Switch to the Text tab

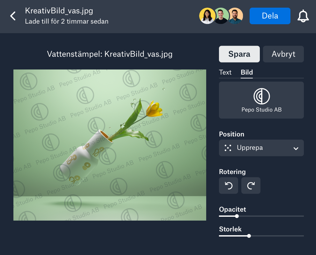pos(225,72)
